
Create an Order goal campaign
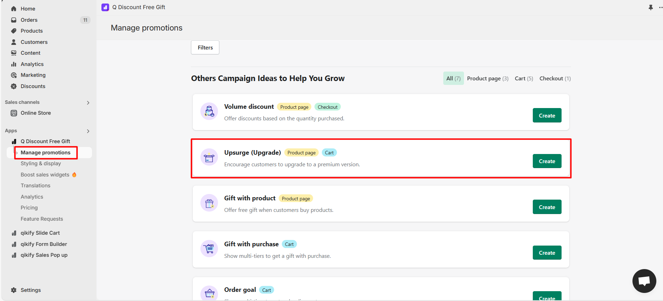click(547, 296)
